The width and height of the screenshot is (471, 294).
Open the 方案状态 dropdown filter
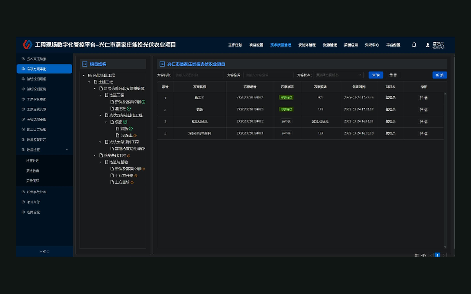pyautogui.click(x=338, y=75)
